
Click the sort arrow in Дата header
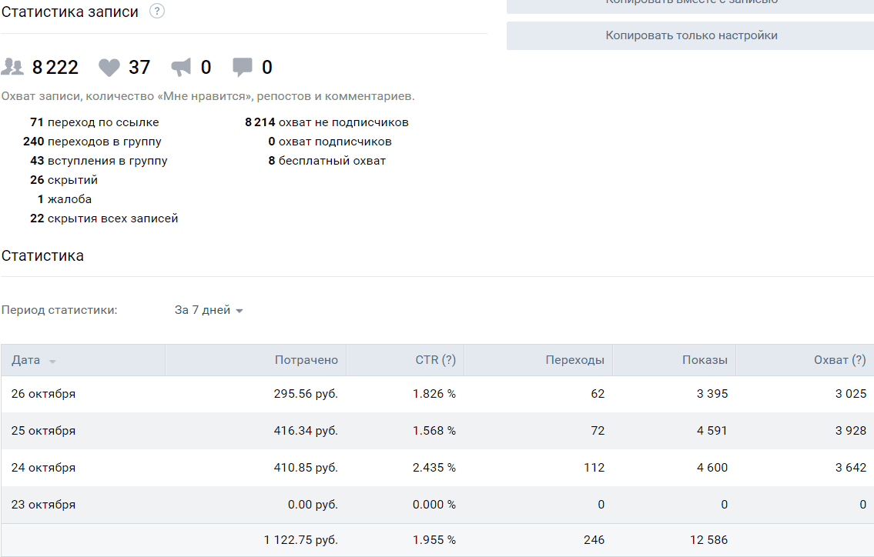tap(52, 362)
